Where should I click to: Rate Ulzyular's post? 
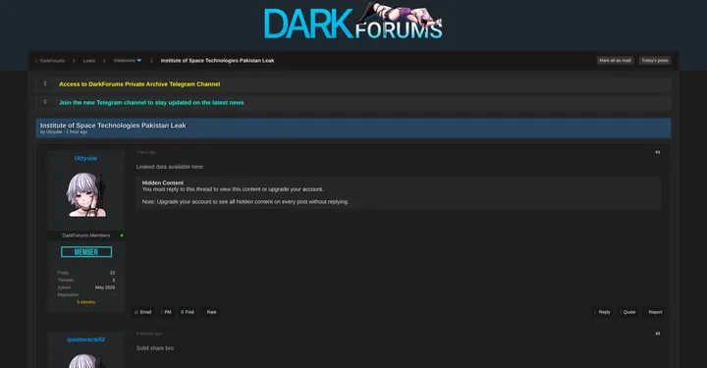(x=211, y=312)
